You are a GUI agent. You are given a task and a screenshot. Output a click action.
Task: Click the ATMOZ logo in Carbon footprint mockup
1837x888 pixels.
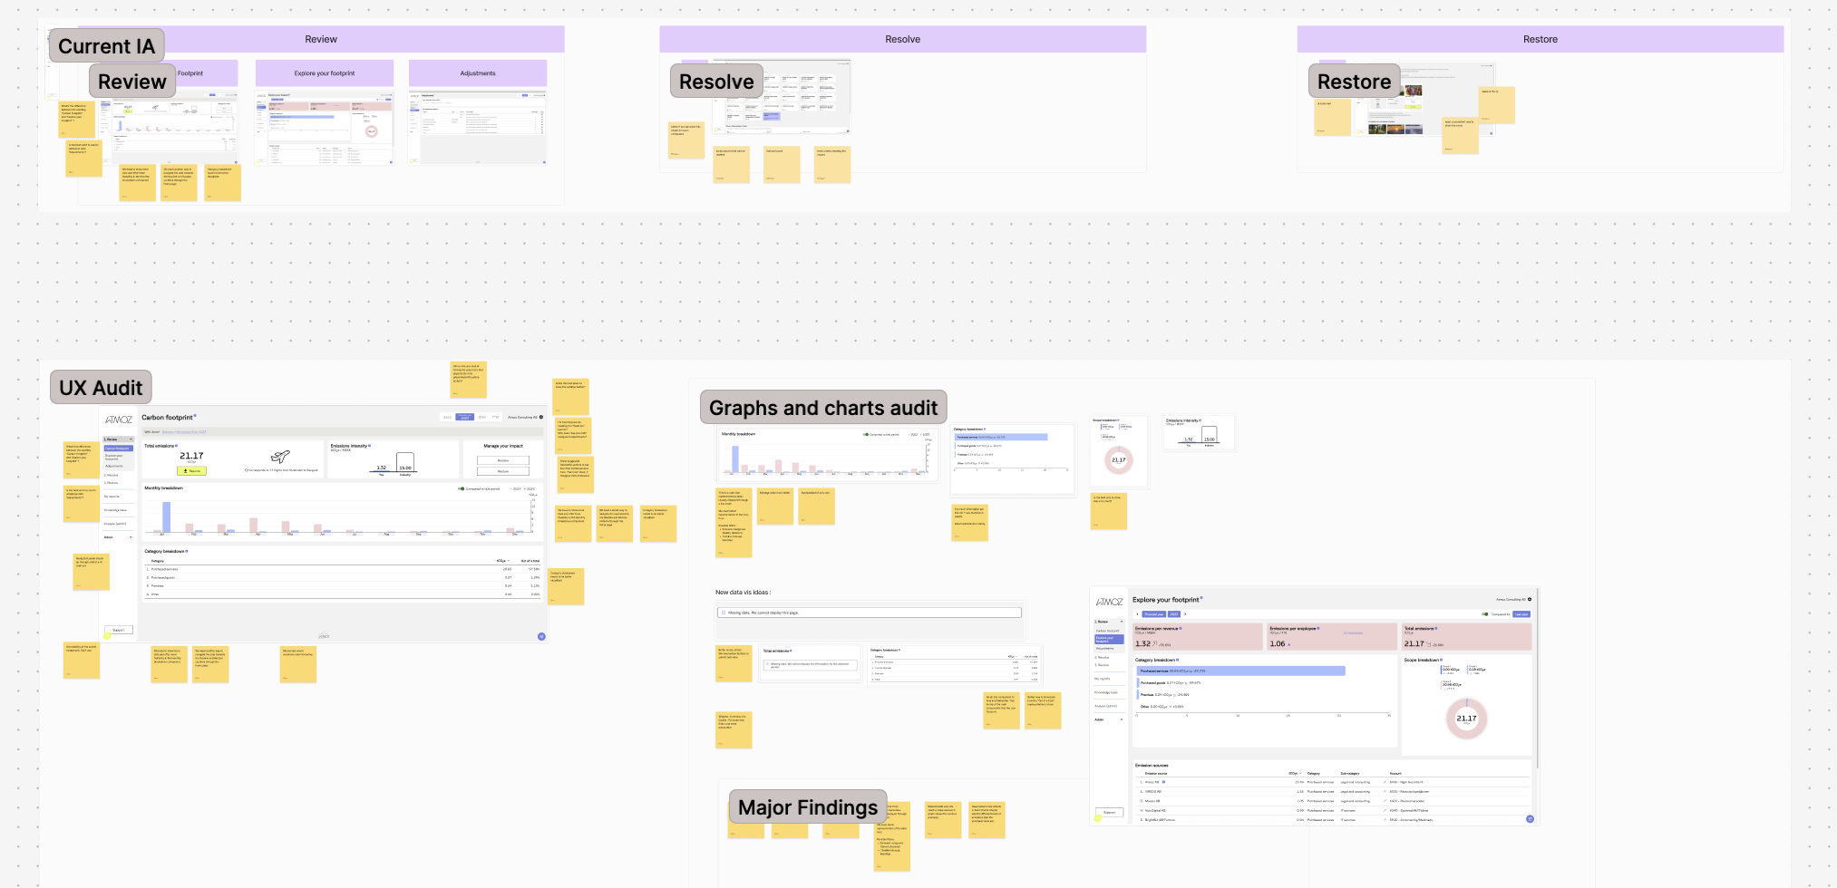click(119, 420)
